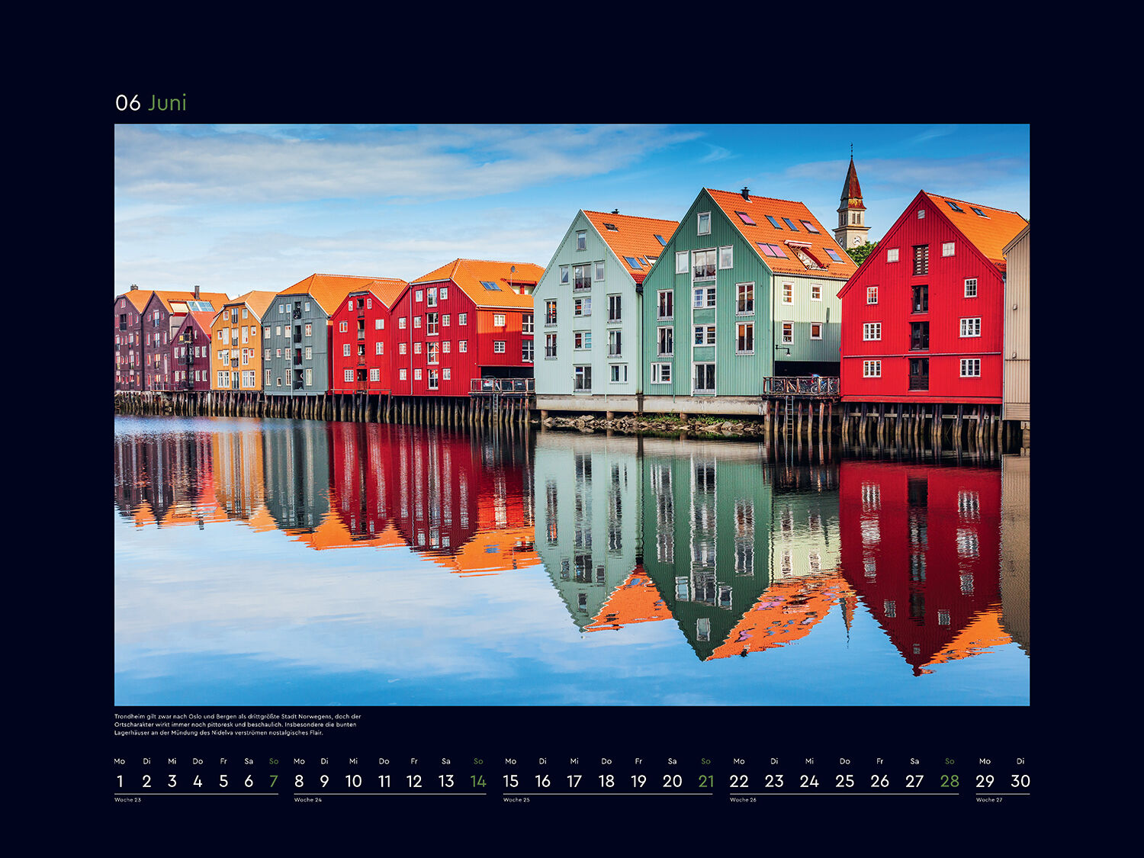Click the "Woche 27" week label
The image size is (1144, 858).
[989, 800]
